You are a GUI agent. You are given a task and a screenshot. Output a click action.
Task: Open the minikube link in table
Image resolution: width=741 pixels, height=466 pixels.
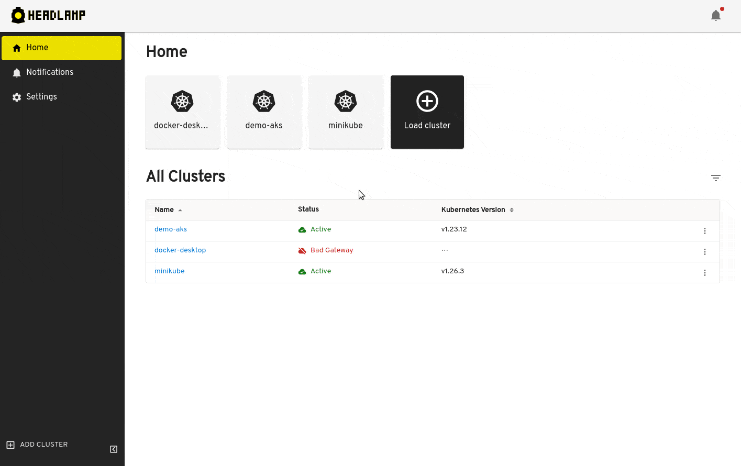[x=170, y=271]
